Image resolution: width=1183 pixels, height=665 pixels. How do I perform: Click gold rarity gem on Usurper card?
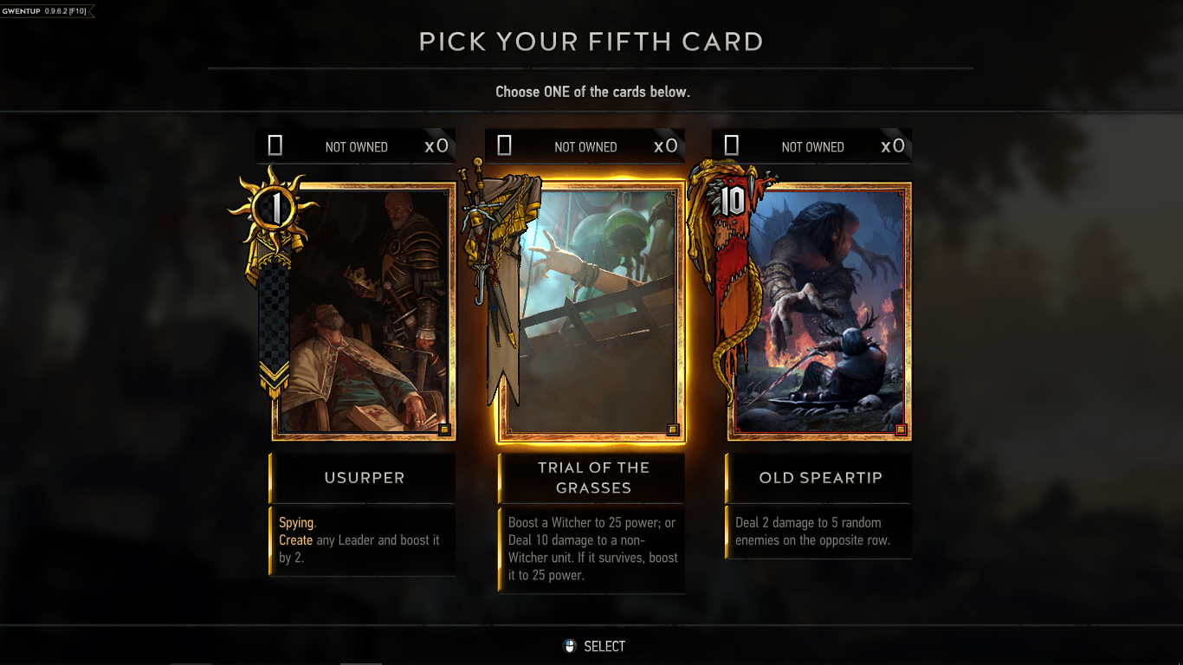444,429
